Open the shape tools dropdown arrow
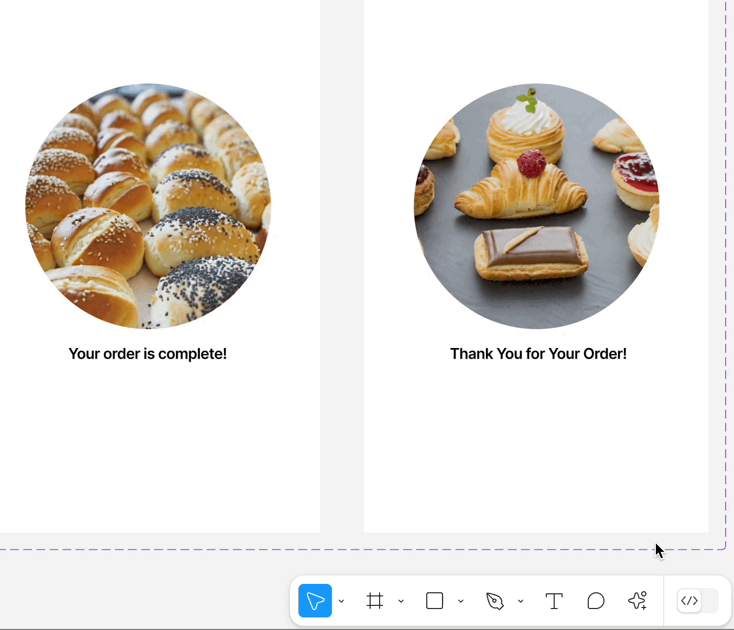 (461, 601)
